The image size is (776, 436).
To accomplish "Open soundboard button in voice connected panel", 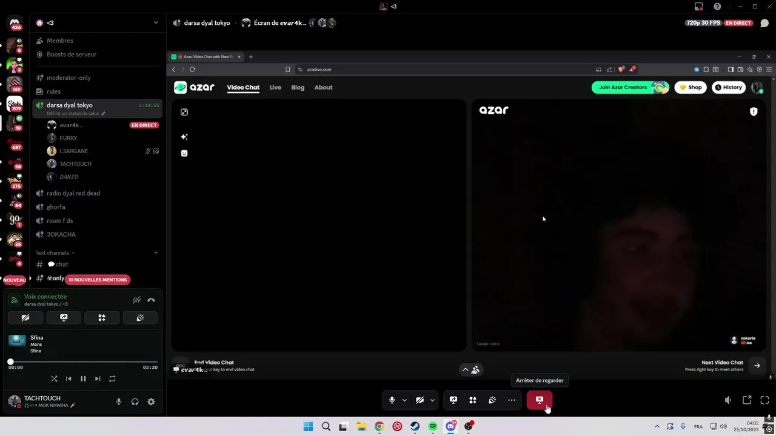I will [x=140, y=317].
